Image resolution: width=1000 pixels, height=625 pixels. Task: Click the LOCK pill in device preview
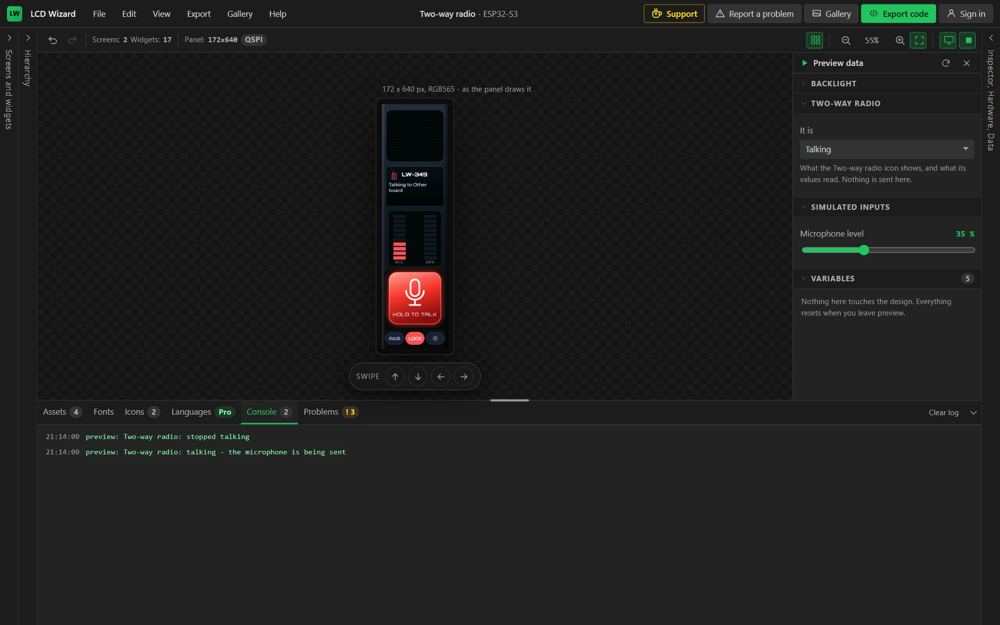tap(415, 339)
